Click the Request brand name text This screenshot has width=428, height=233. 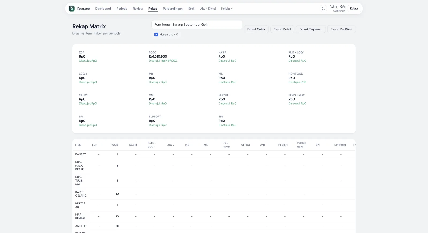83,9
